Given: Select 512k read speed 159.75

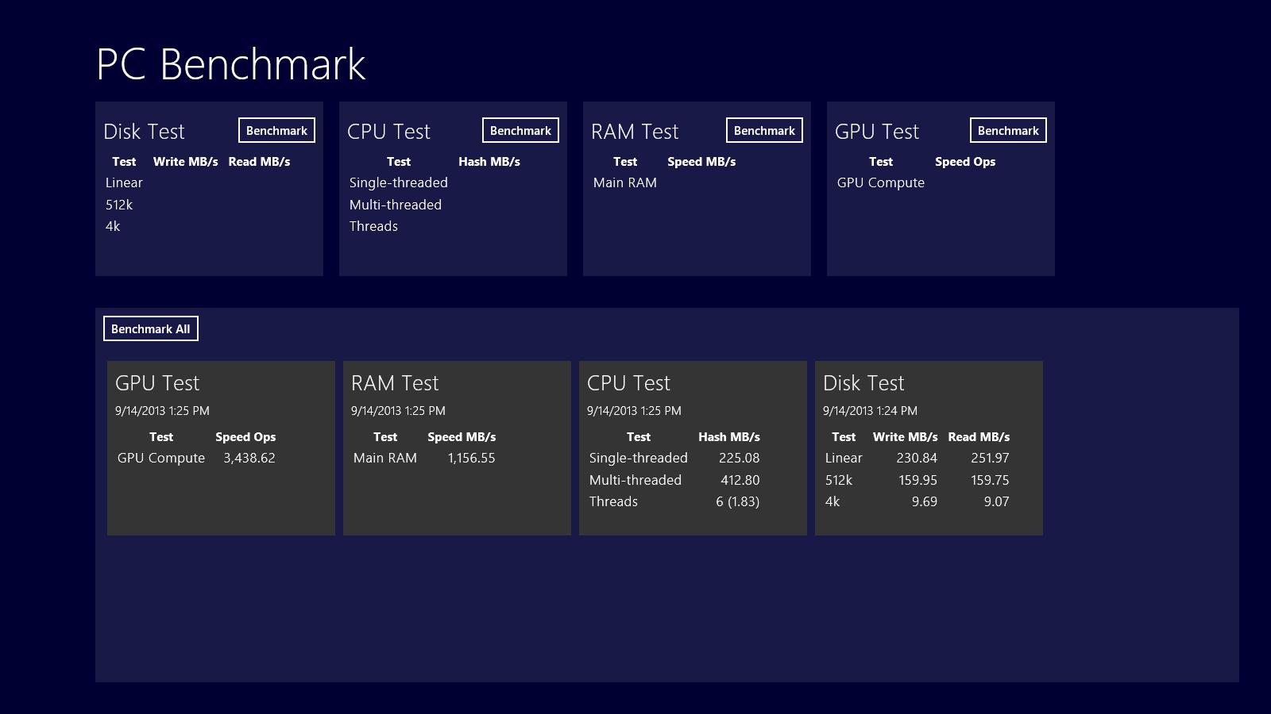Looking at the screenshot, I should 990,480.
